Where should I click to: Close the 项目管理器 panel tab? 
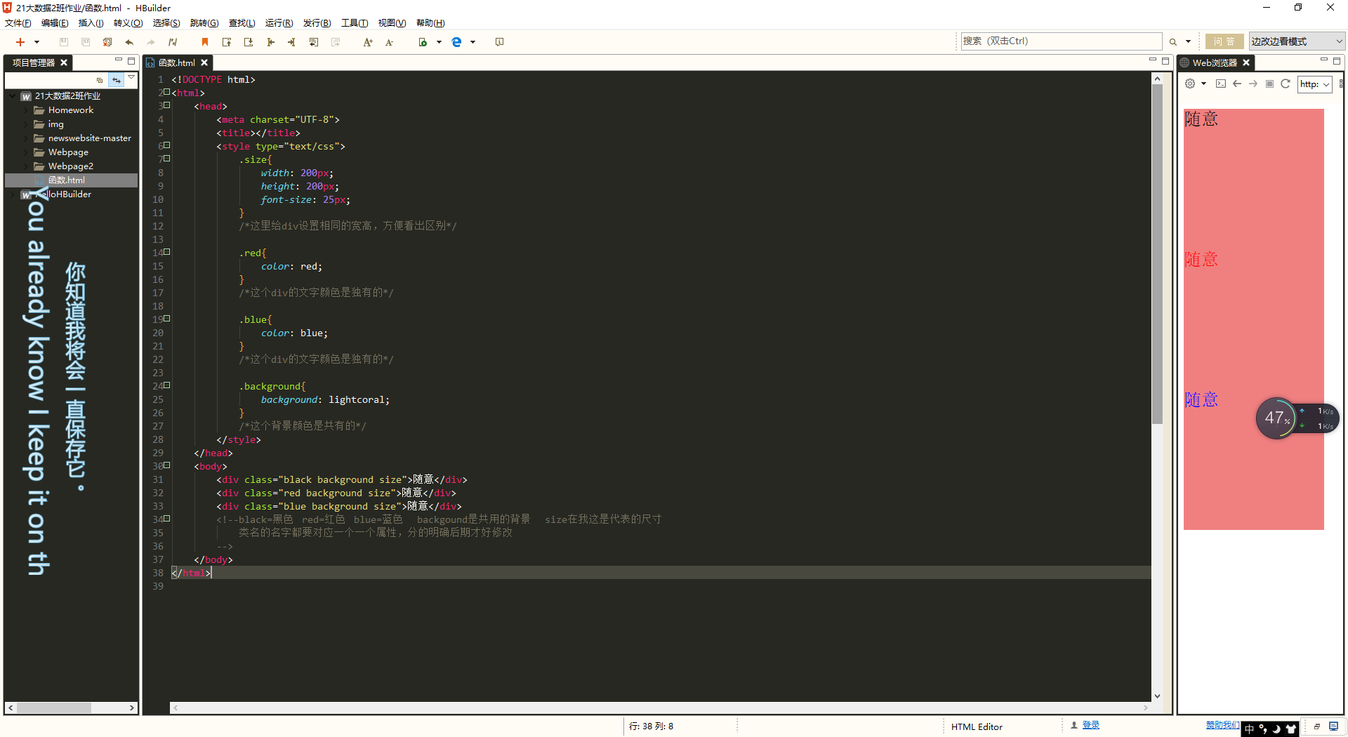(64, 62)
